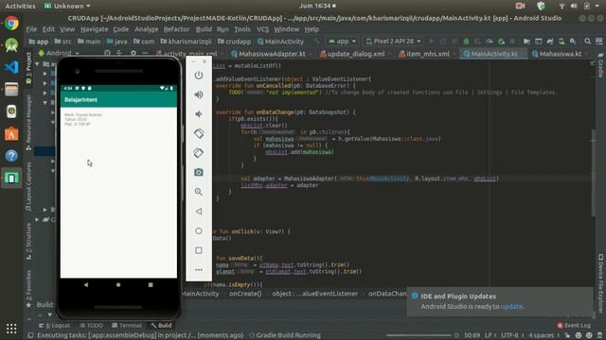The height and width of the screenshot is (340, 606).
Task: Open the Help icon in dock
Action: point(11,156)
